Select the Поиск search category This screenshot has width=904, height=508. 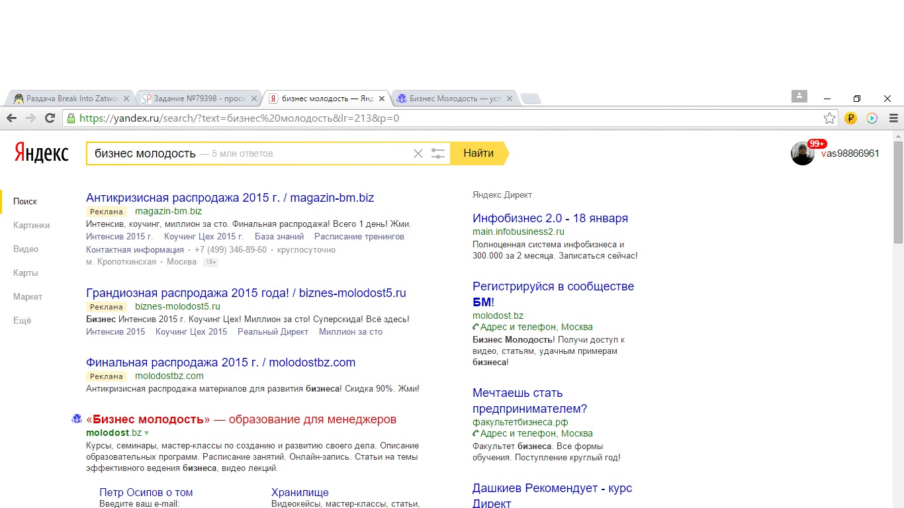pyautogui.click(x=25, y=202)
